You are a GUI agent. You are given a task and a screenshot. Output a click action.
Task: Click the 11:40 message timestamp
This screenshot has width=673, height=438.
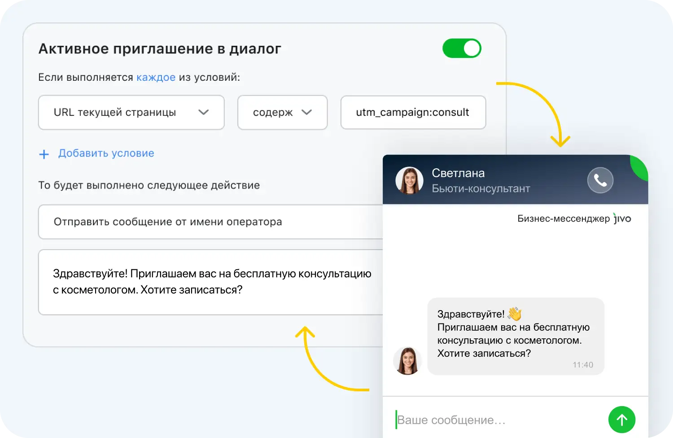583,365
